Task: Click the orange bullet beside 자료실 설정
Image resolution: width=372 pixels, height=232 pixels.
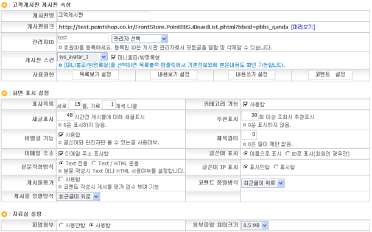Action: click(x=4, y=214)
